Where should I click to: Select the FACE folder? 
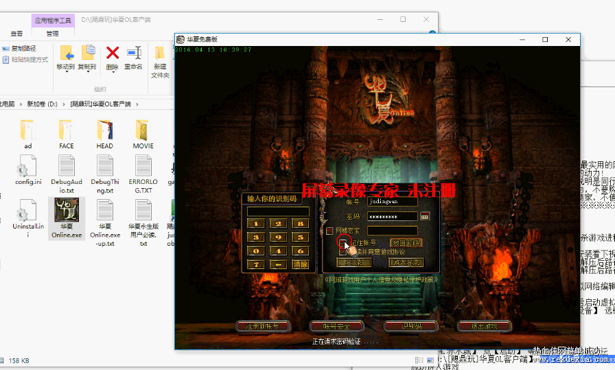coord(67,134)
